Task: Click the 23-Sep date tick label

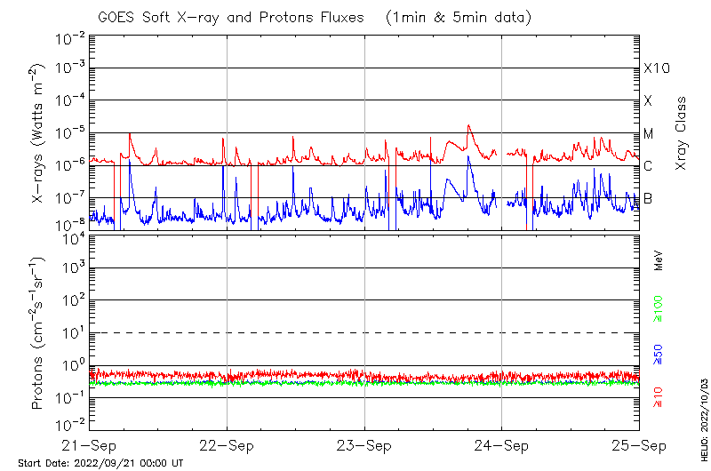Action: click(x=364, y=446)
